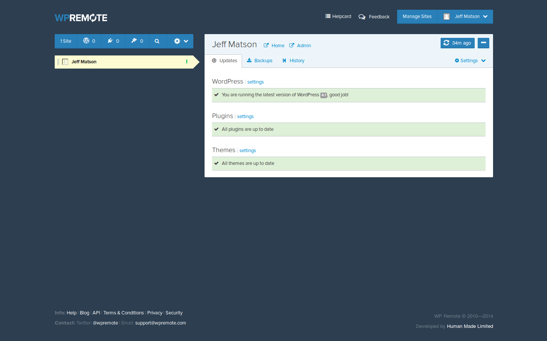Expand the Jeff Matson account dropdown arrow
The image size is (547, 341).
point(486,16)
